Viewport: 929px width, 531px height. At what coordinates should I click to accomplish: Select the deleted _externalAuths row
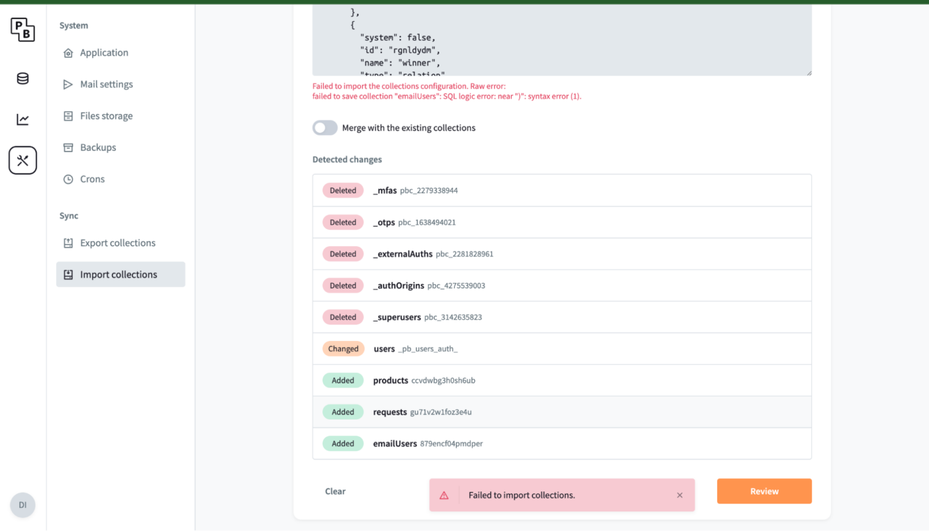pos(562,254)
